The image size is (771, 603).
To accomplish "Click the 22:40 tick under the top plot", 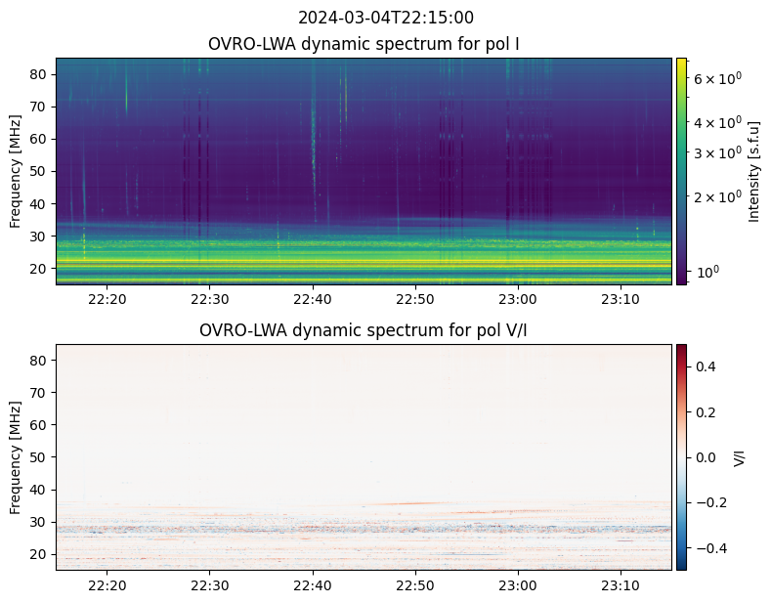I will pos(312,299).
